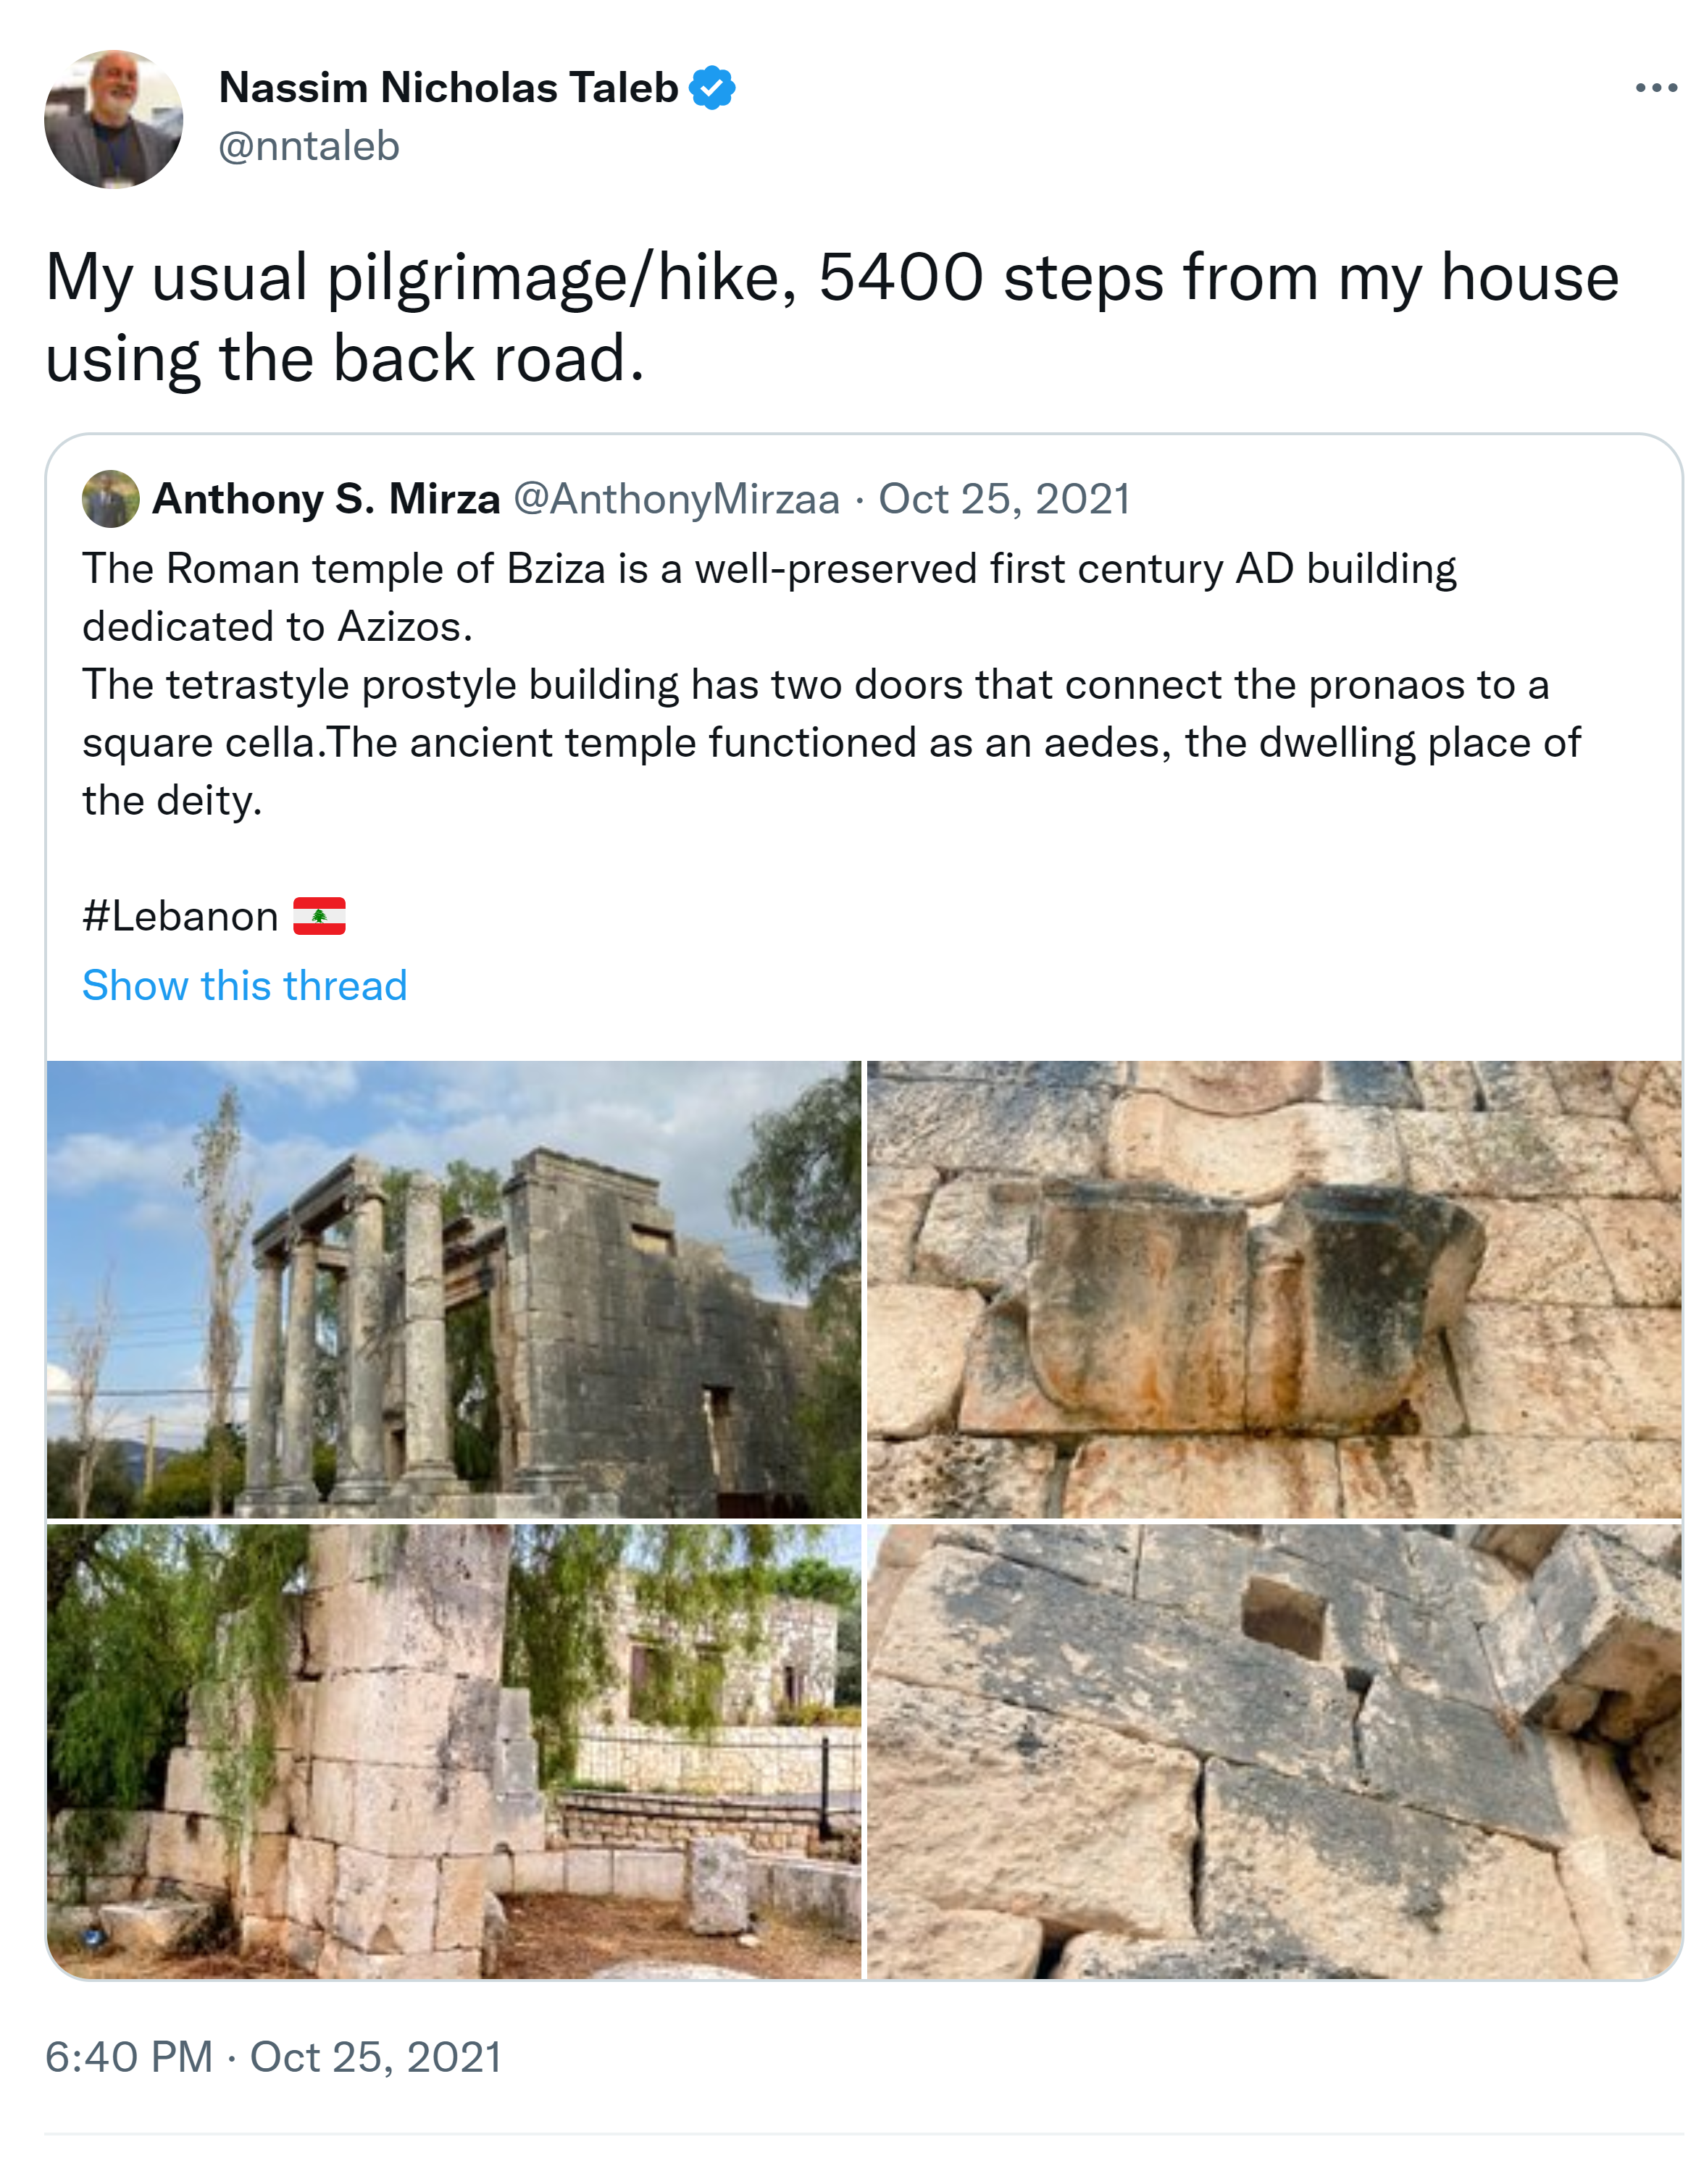The image size is (1704, 2184).
Task: Open the temple columns photo
Action: click(454, 1289)
